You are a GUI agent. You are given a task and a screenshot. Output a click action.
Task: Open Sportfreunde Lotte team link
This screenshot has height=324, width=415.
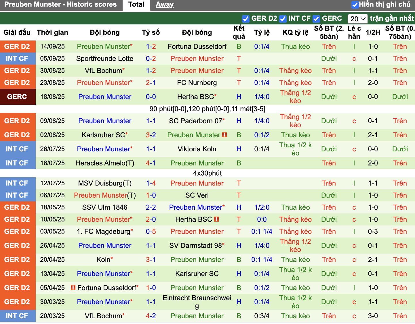(105, 59)
